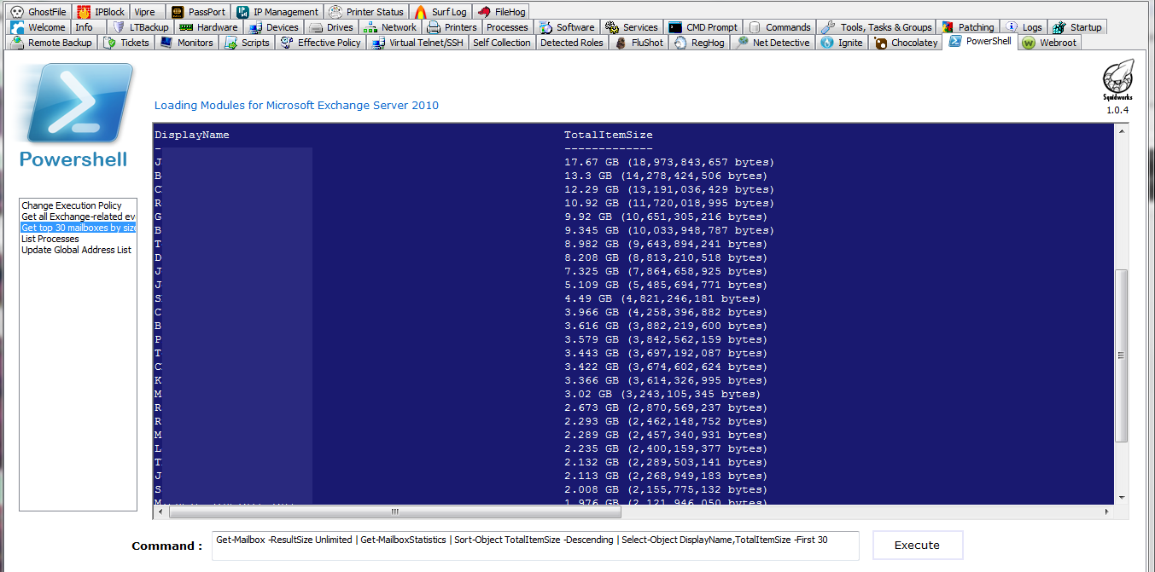1155x572 pixels.
Task: Click the FileHog tab icon
Action: pyautogui.click(x=484, y=12)
